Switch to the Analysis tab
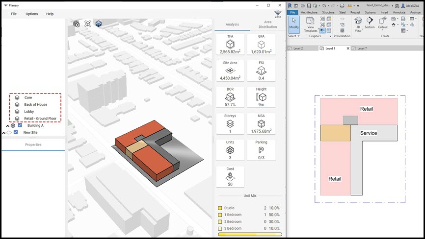The width and height of the screenshot is (425, 239). 232,24
